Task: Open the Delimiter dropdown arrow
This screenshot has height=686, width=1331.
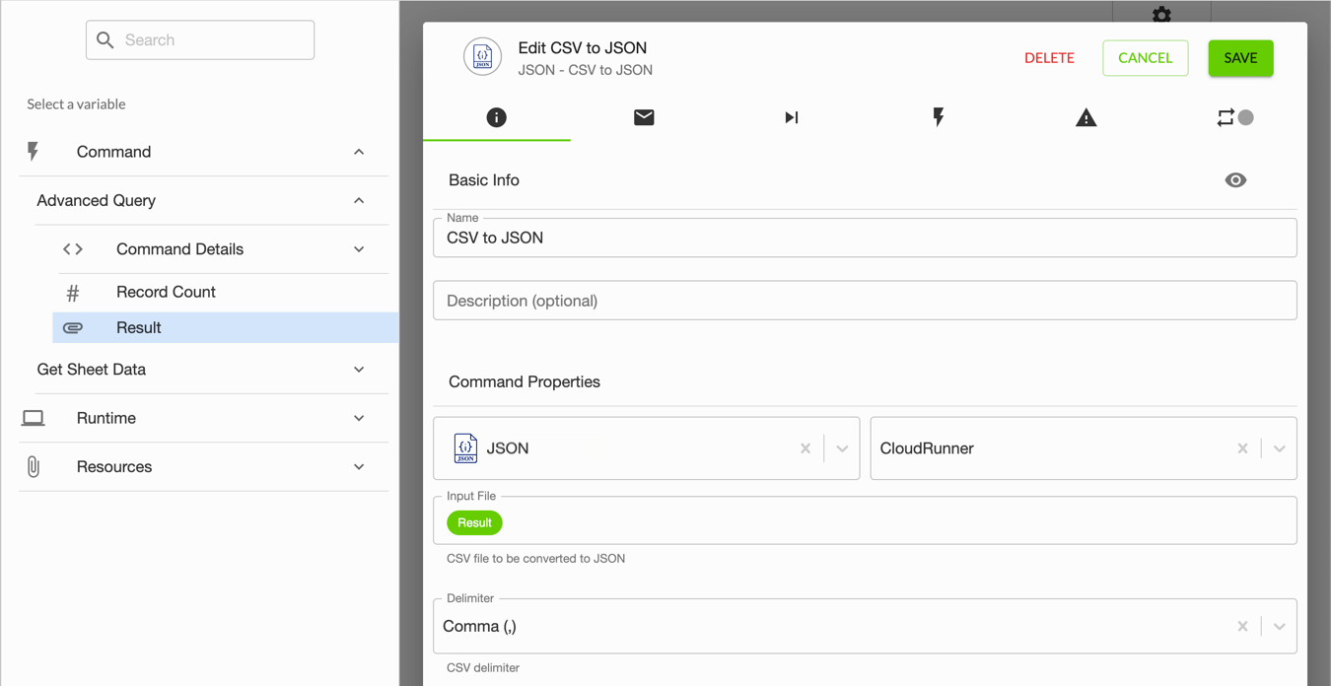Action: pos(1279,627)
